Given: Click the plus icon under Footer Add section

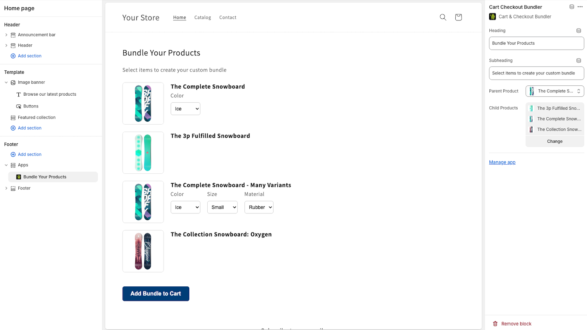Looking at the screenshot, I should (x=13, y=154).
